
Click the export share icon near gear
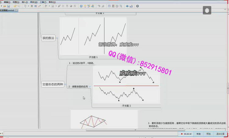132,6
